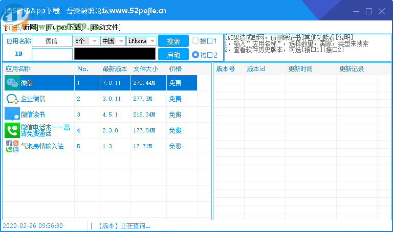Click the 版本id column header
393x232 pixels.
tap(256, 69)
